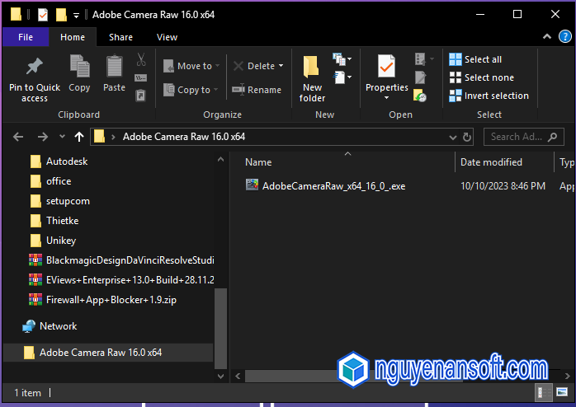Click the Properties icon in title bar quick access
This screenshot has width=576, height=407.
43,15
